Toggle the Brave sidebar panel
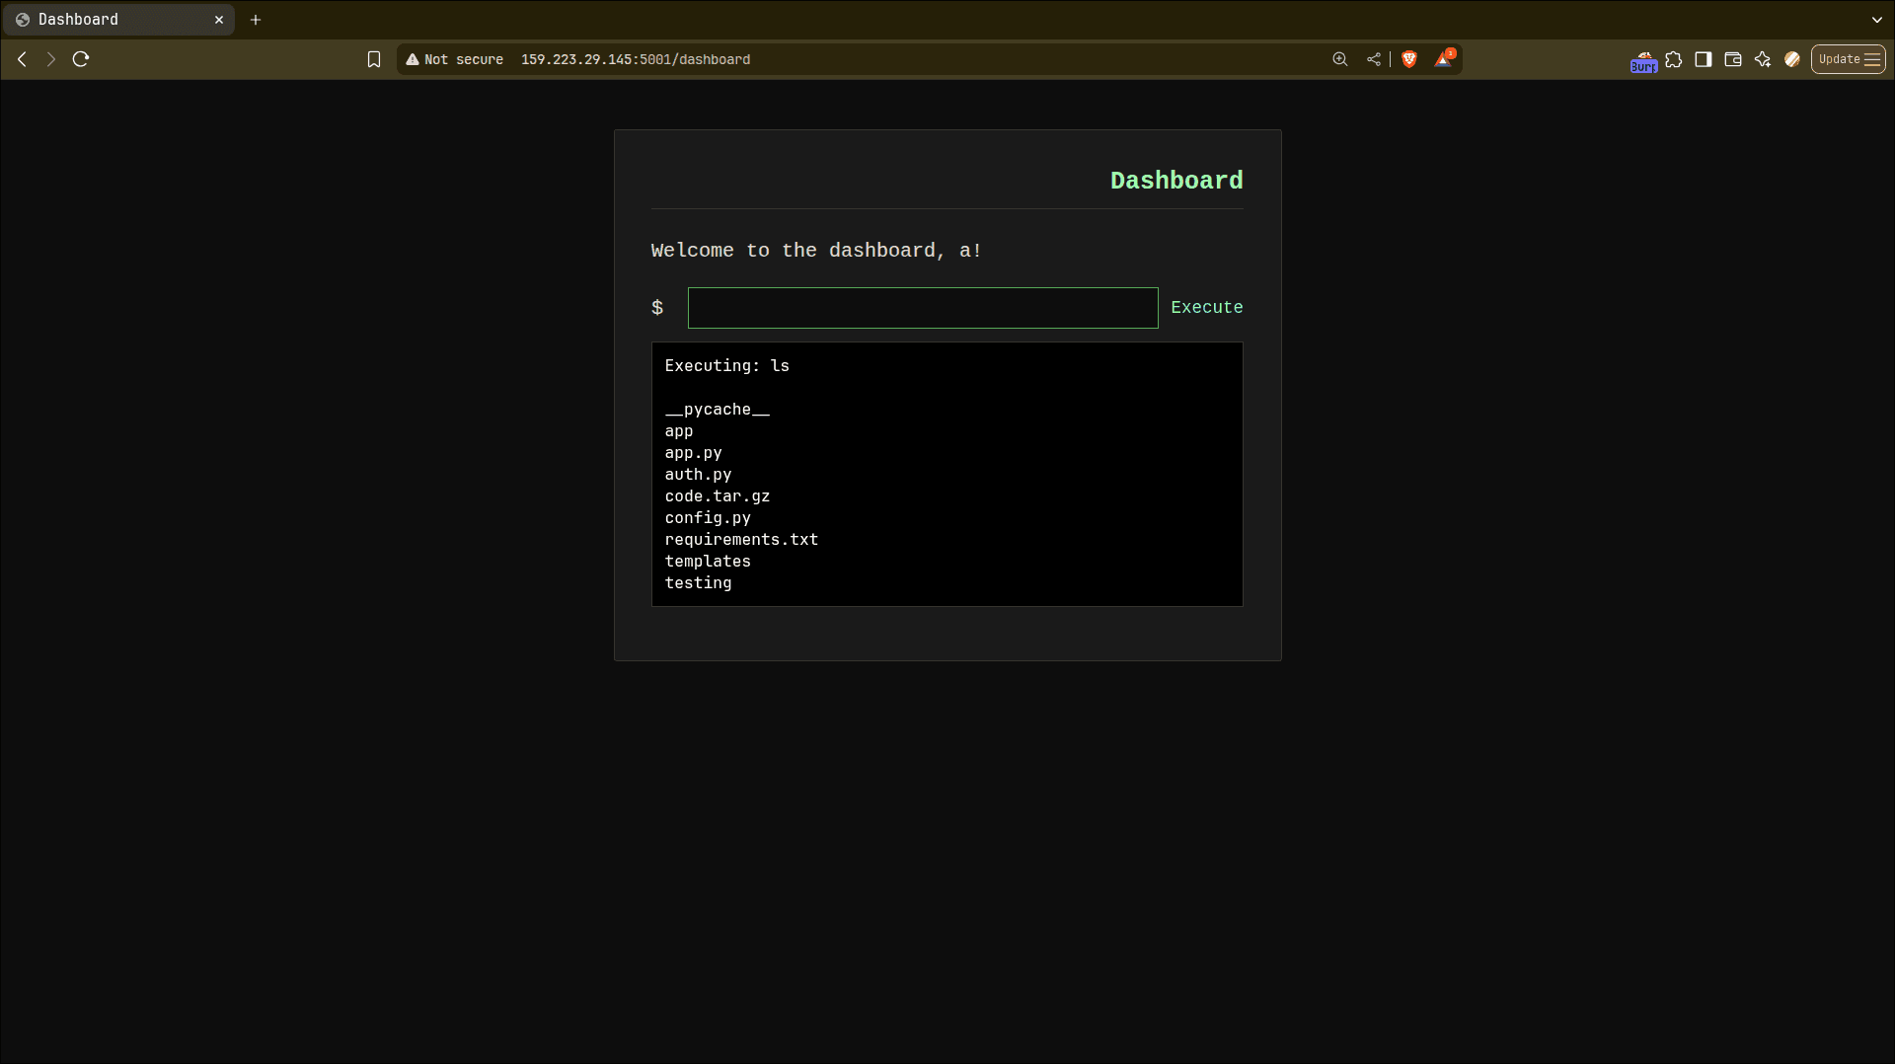The width and height of the screenshot is (1895, 1064). click(1703, 59)
